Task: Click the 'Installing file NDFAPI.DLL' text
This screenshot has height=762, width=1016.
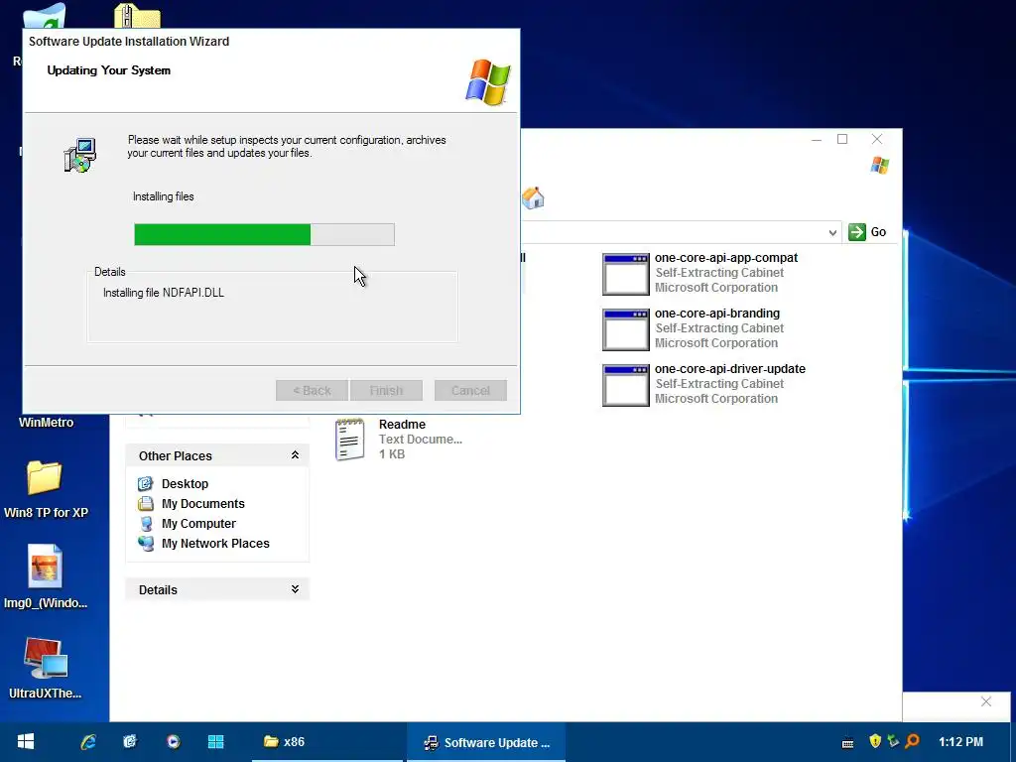Action: click(164, 293)
